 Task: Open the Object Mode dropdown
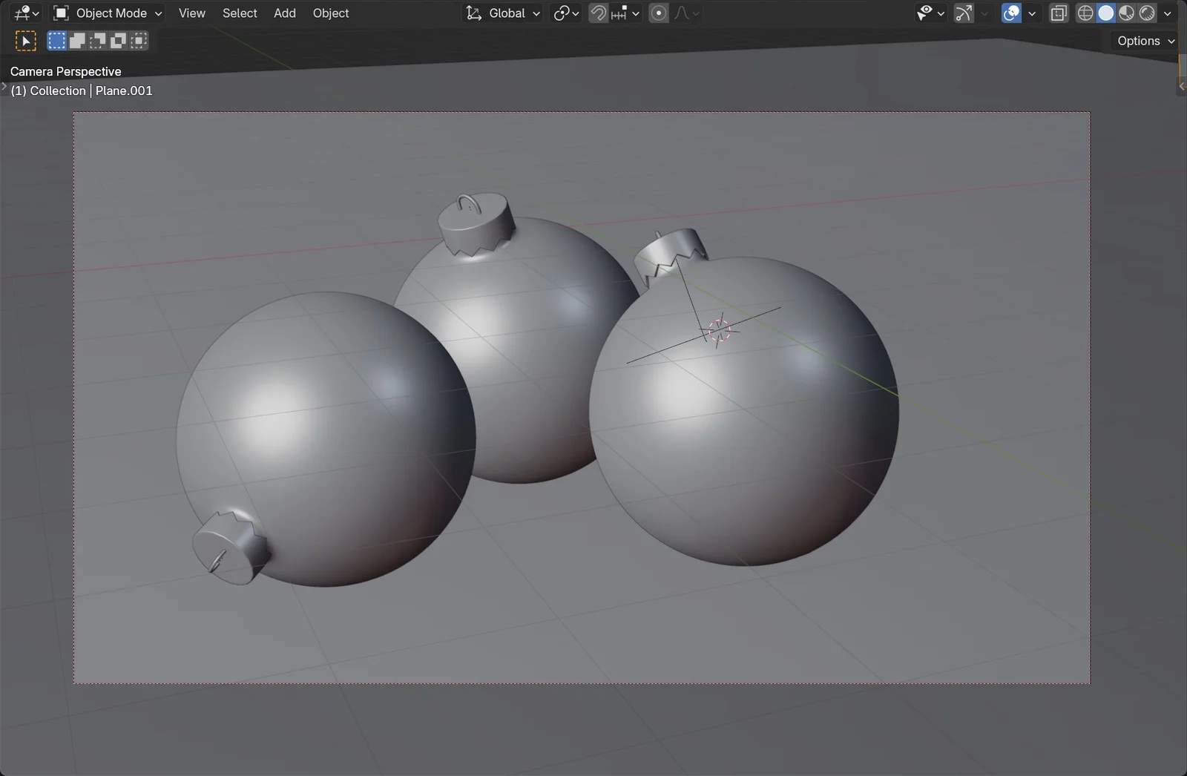(108, 13)
